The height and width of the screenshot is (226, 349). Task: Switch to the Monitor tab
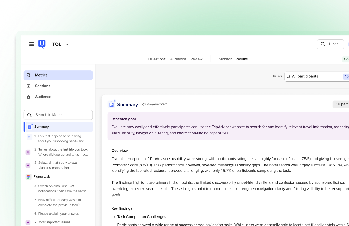[x=225, y=59]
